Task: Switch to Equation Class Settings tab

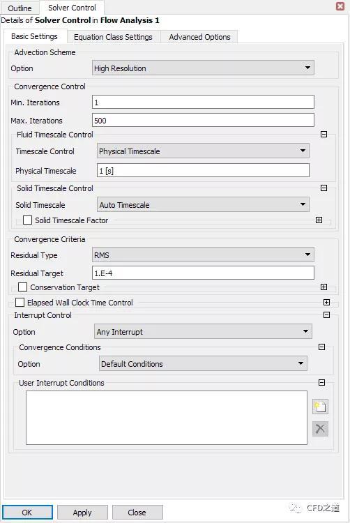Action: pos(113,37)
